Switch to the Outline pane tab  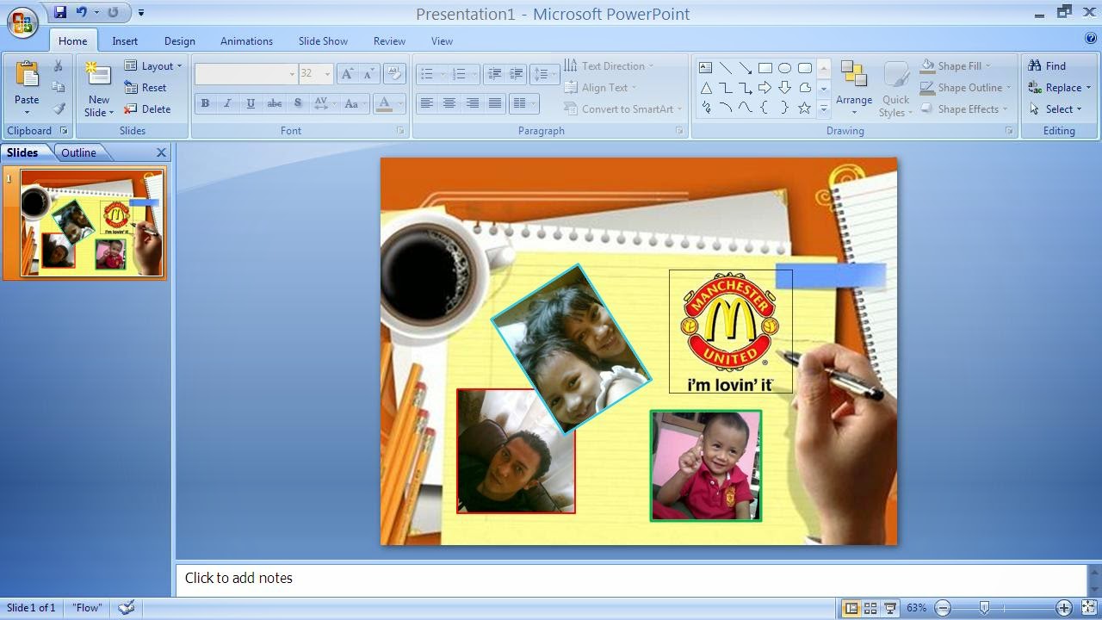click(78, 152)
